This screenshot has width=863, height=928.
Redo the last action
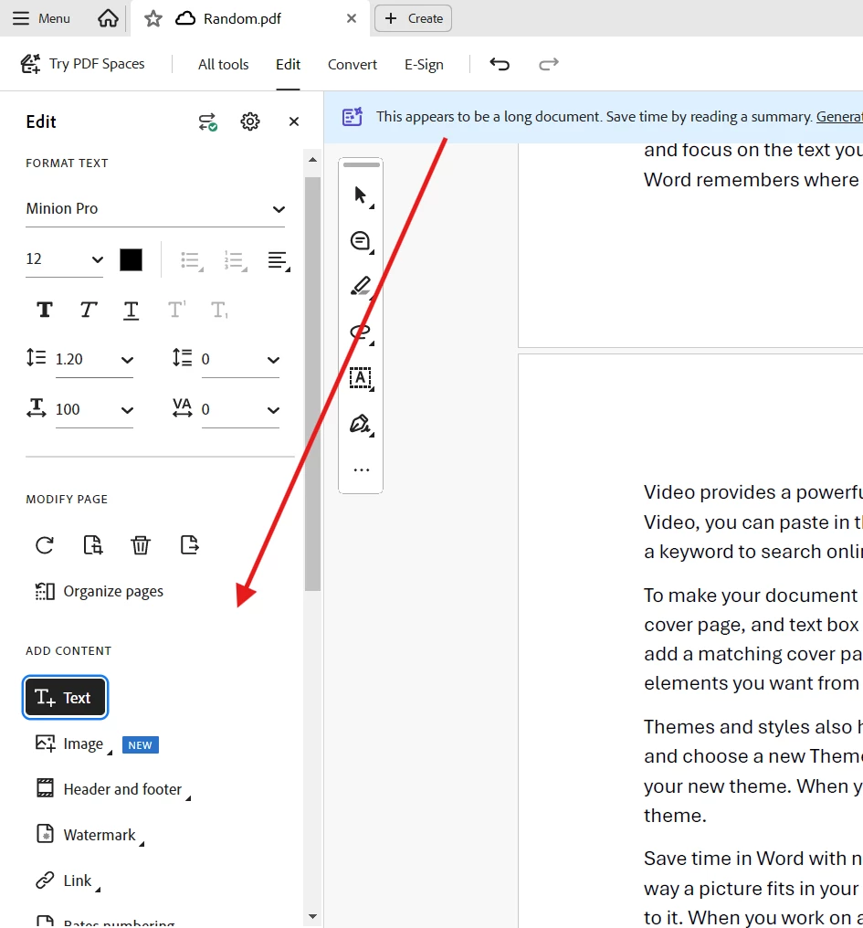tap(548, 64)
